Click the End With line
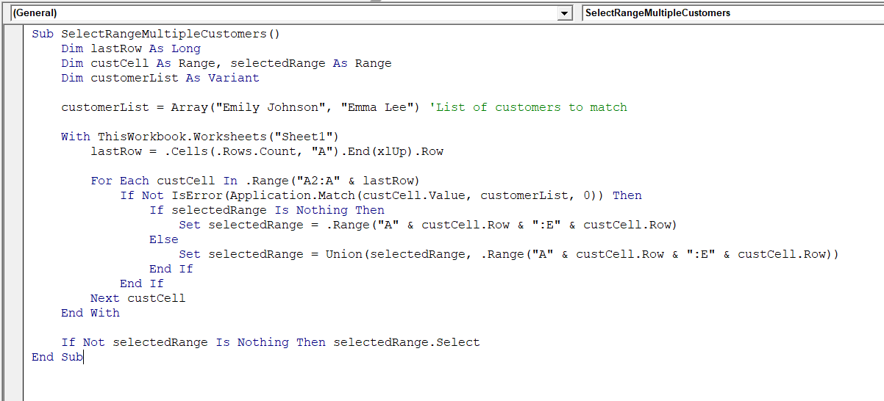The height and width of the screenshot is (401, 884). 90,313
